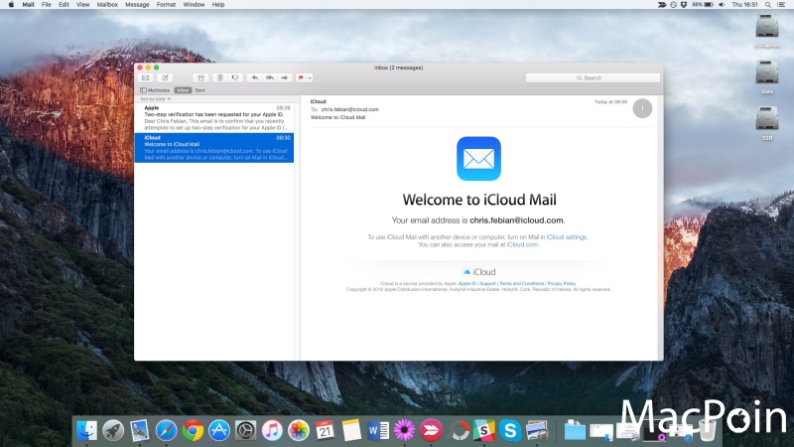Click the sender avatar circle in message header
This screenshot has height=447, width=794.
642,108
